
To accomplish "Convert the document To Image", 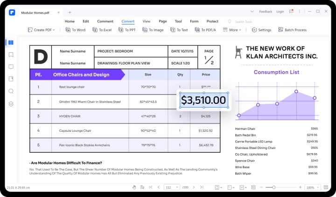I will click(153, 30).
